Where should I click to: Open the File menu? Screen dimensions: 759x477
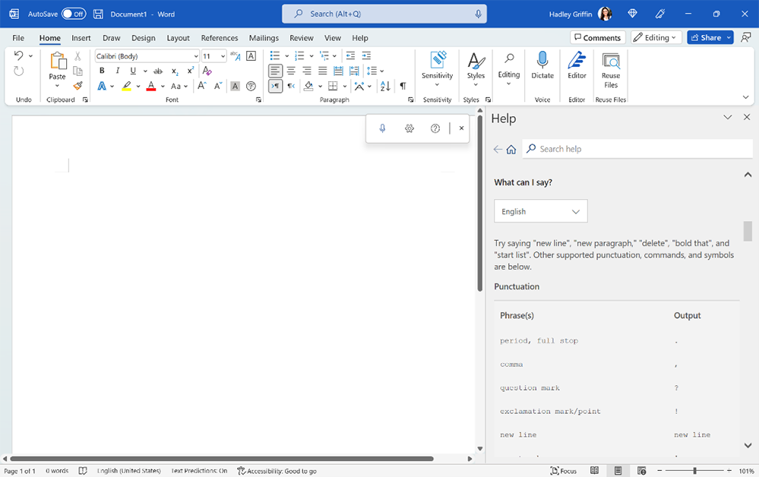(18, 38)
